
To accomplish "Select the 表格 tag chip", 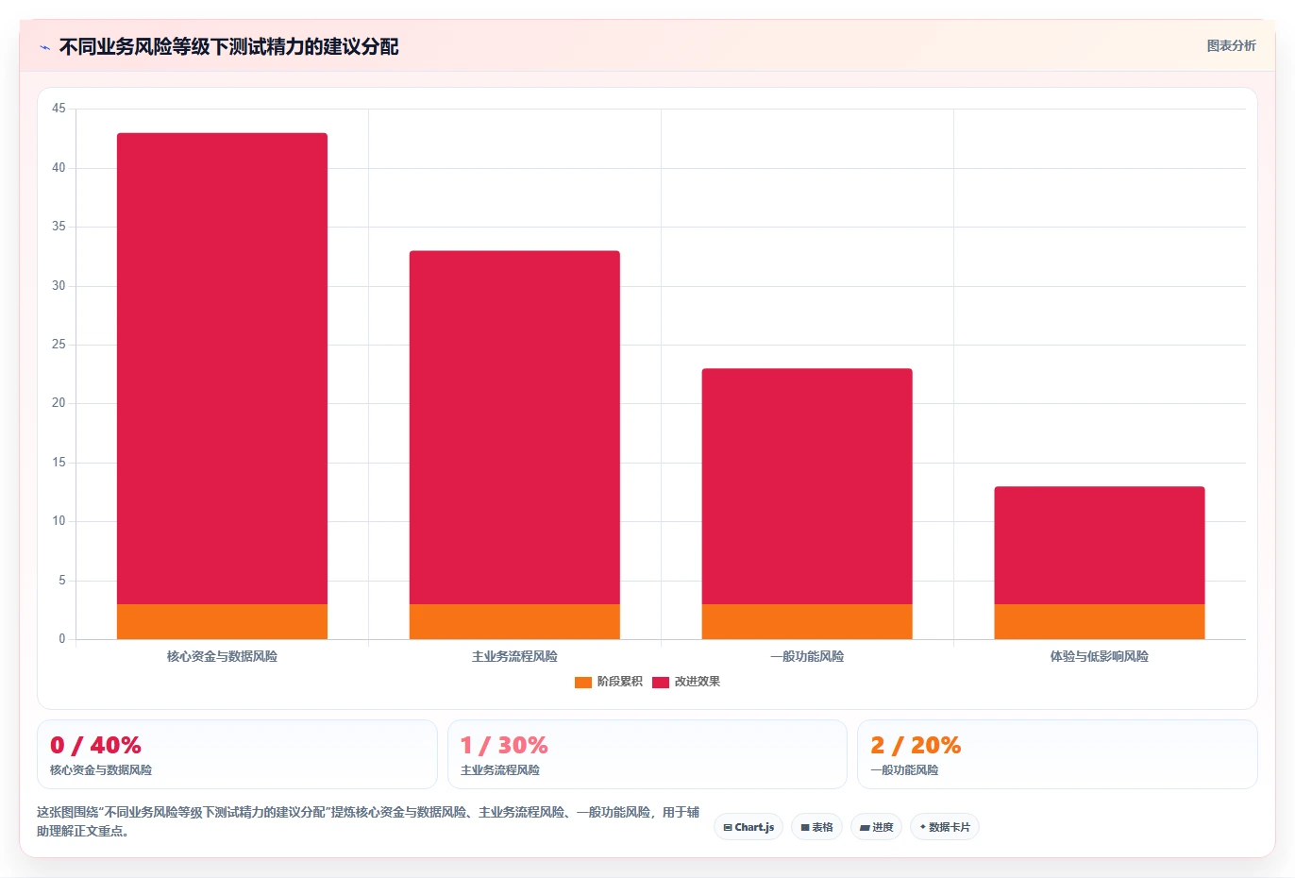I will (816, 827).
